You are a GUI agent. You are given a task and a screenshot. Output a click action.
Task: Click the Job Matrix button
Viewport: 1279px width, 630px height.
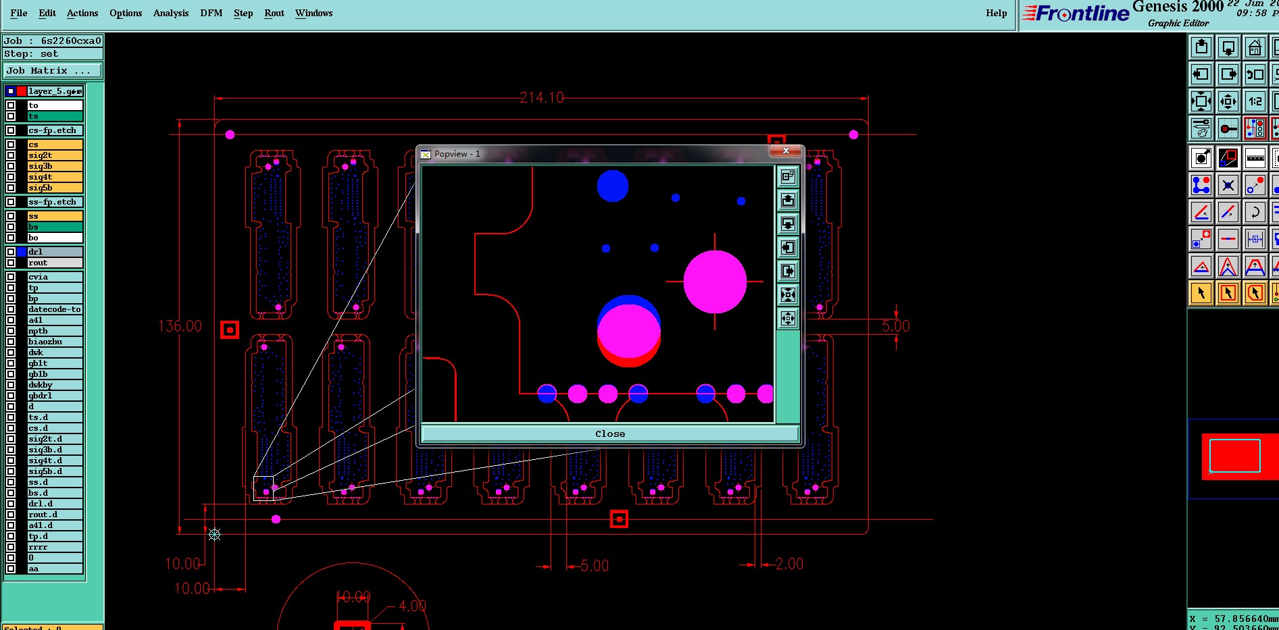53,70
